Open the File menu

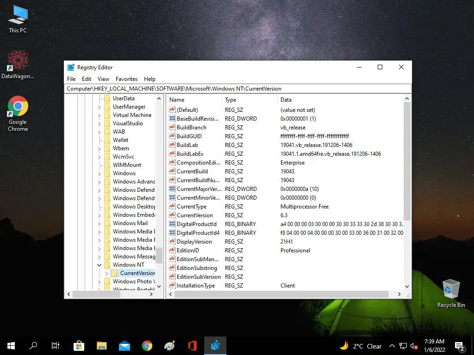click(x=71, y=79)
